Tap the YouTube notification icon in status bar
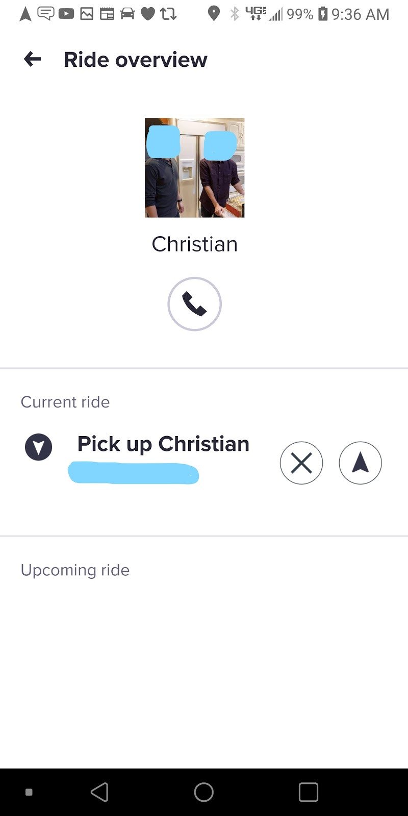Screen dimensions: 408x816 (66, 14)
